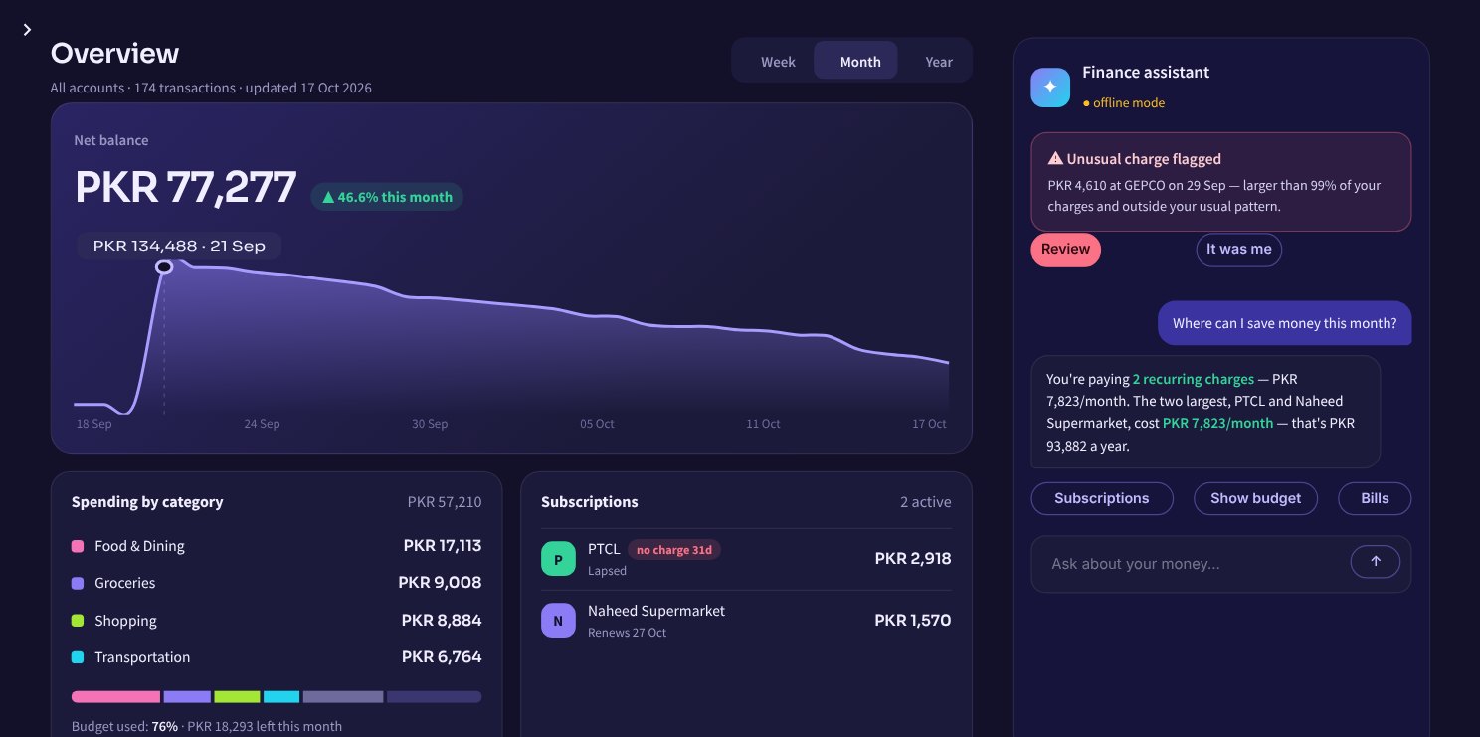Image resolution: width=1480 pixels, height=737 pixels.
Task: Click the 2 recurring charges link
Action: pyautogui.click(x=1193, y=379)
